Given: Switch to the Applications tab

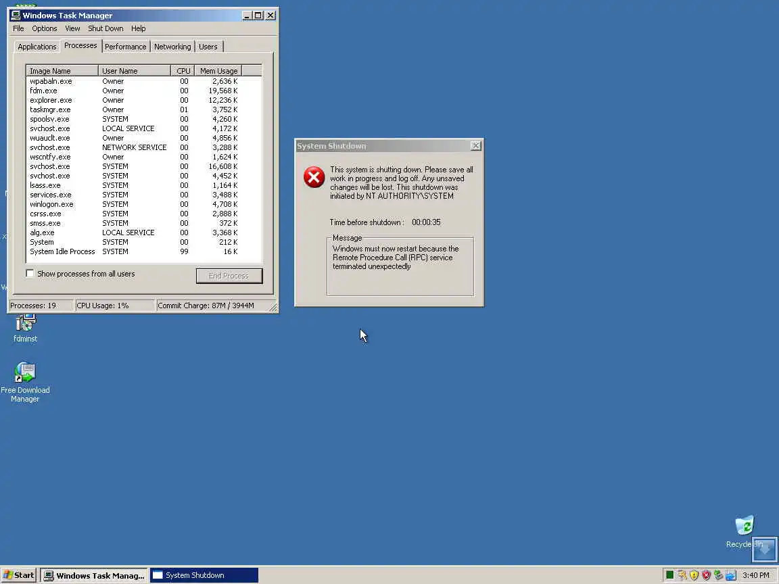Looking at the screenshot, I should click(37, 47).
